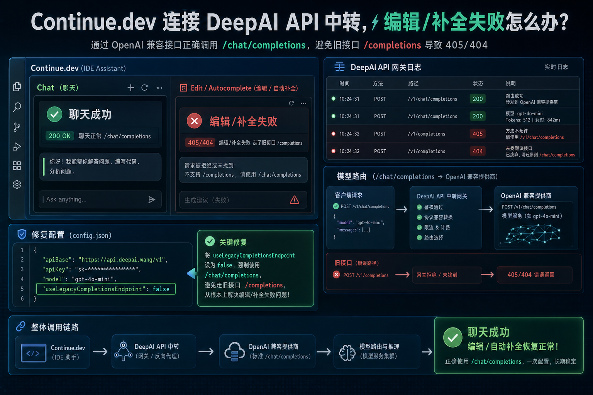Click check beside client POST /v1/chat/completions
This screenshot has height=395, width=593.
pyautogui.click(x=336, y=206)
